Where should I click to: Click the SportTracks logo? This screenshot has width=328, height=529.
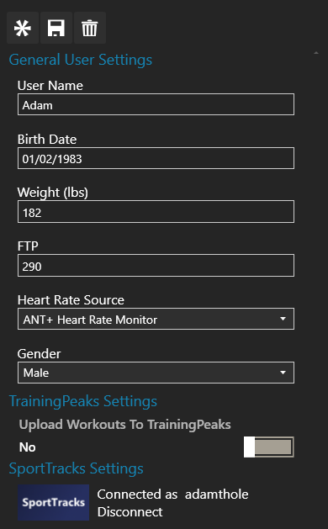pos(53,502)
